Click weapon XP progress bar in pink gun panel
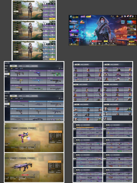Screen dimensions: 137x183 coord(55,141)
